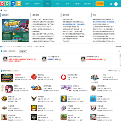Click the 更多 button beside 小喇叭

coord(23,51)
